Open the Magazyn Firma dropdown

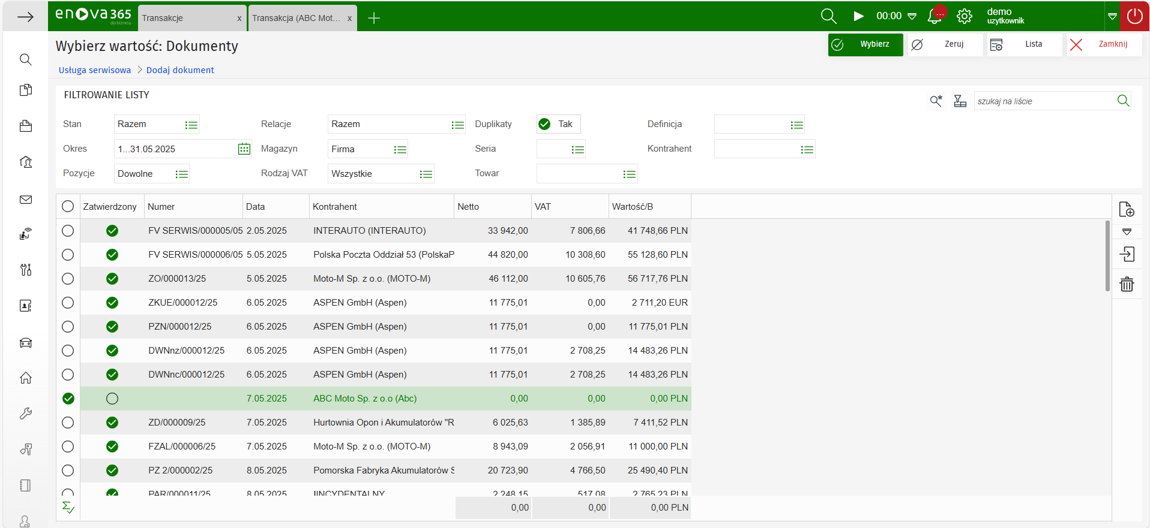click(400, 149)
